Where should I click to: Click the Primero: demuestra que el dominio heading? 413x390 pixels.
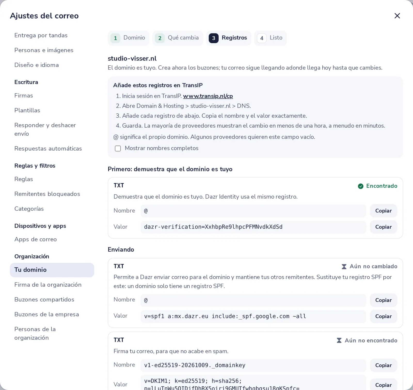(170, 169)
